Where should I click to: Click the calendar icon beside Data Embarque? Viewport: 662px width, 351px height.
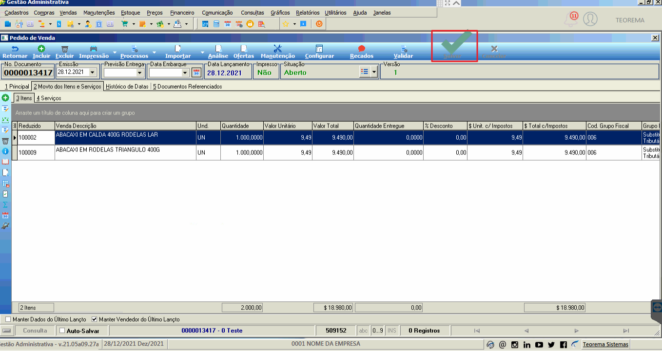196,73
